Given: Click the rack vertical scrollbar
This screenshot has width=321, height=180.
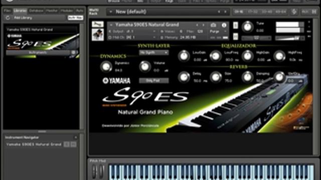Looking at the screenshot, I should coord(315,86).
